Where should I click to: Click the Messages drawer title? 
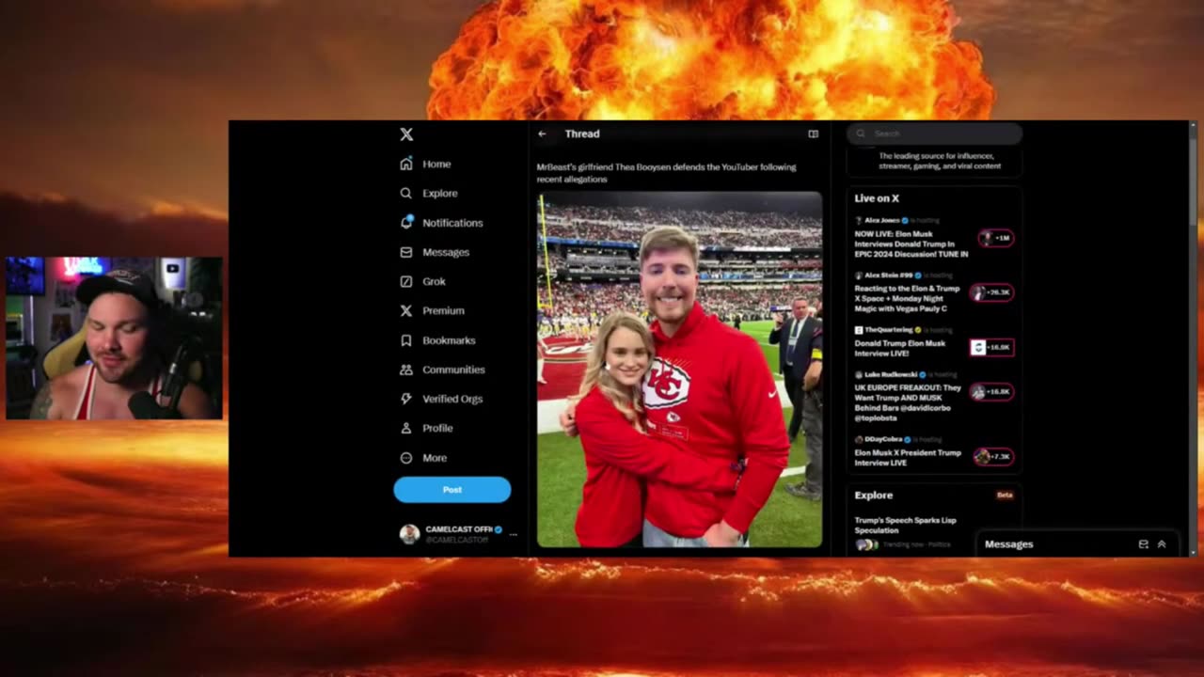pyautogui.click(x=1008, y=544)
